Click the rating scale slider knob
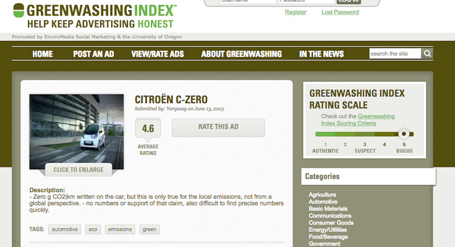455x247 pixels. point(404,134)
